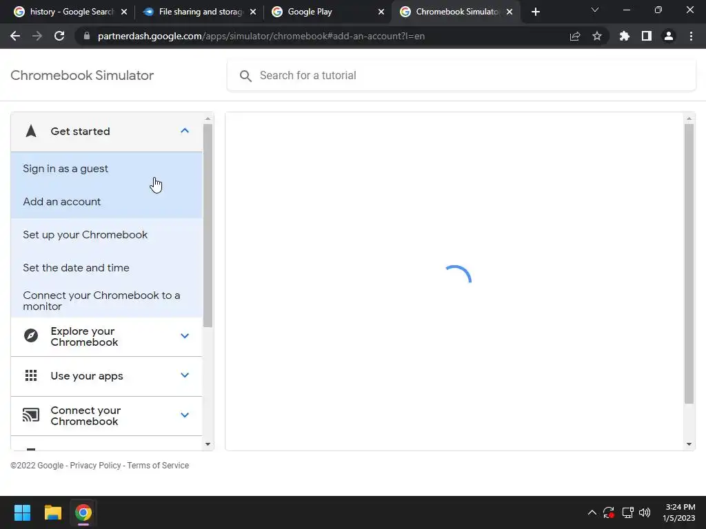Click the Use your apps grid icon
706x529 pixels.
pyautogui.click(x=31, y=375)
